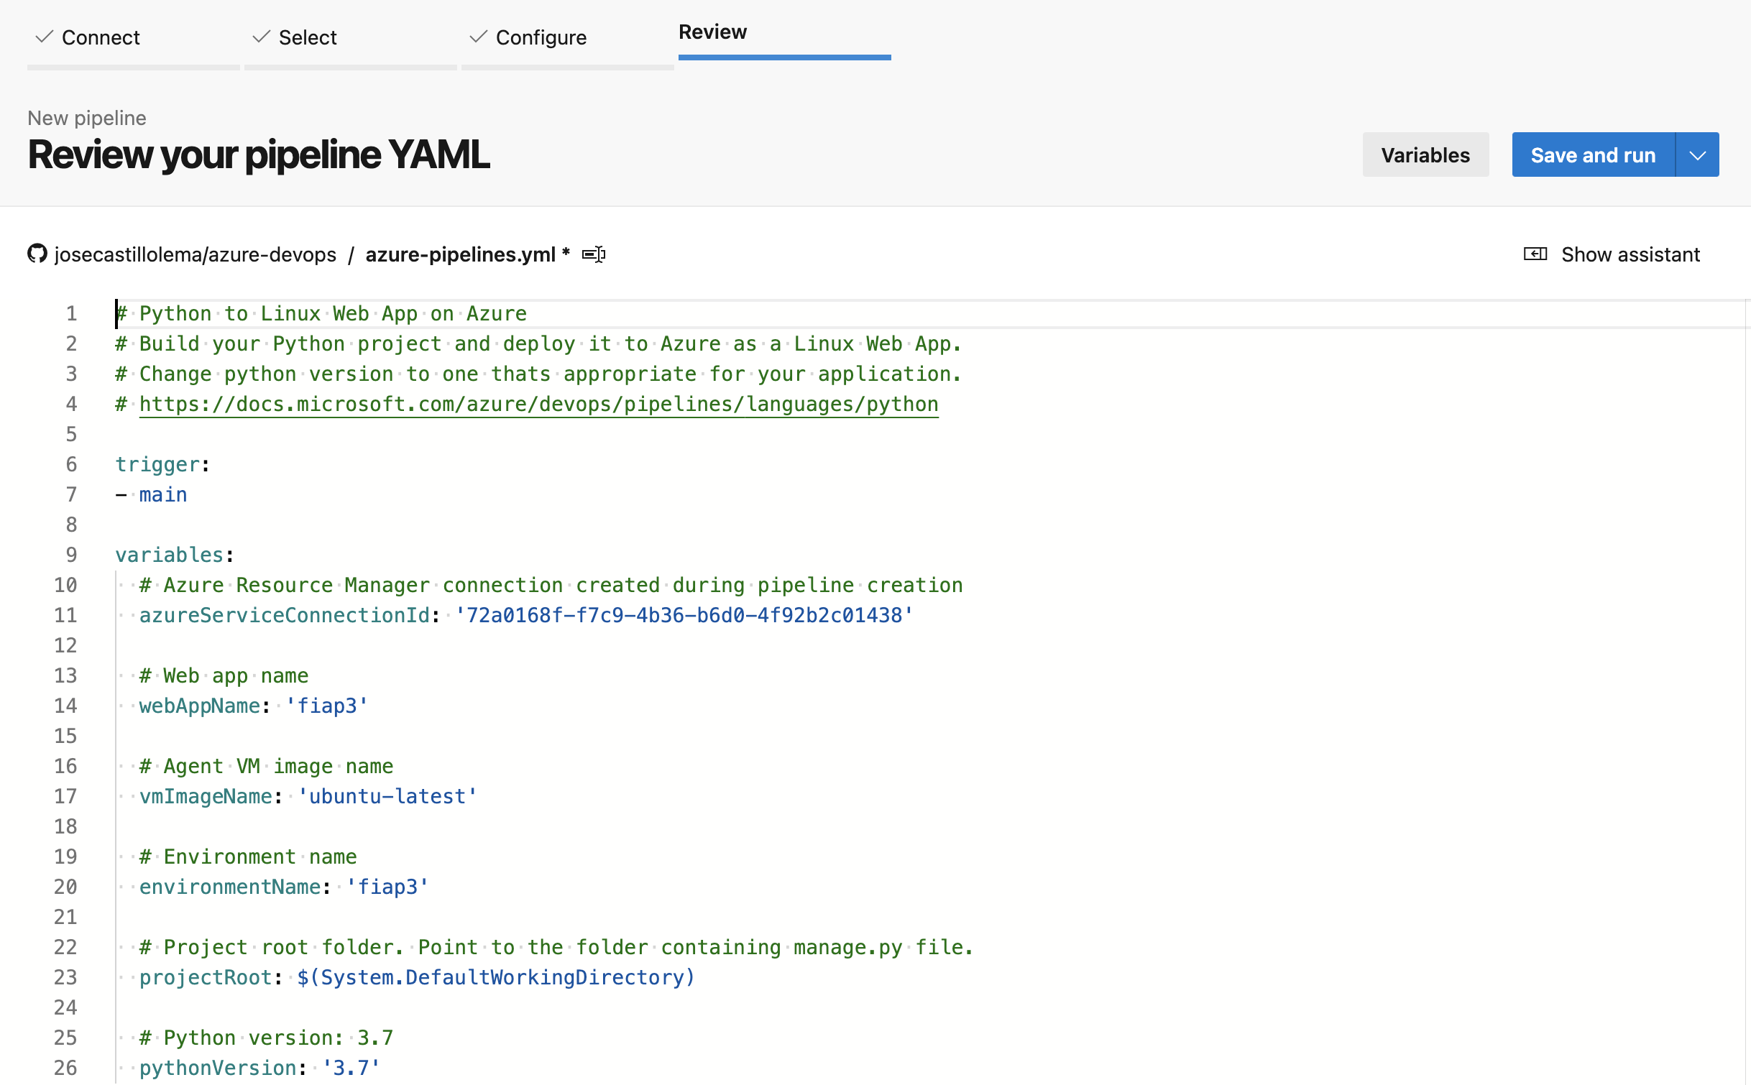
Task: Return to the Configure step
Action: pyautogui.click(x=541, y=37)
